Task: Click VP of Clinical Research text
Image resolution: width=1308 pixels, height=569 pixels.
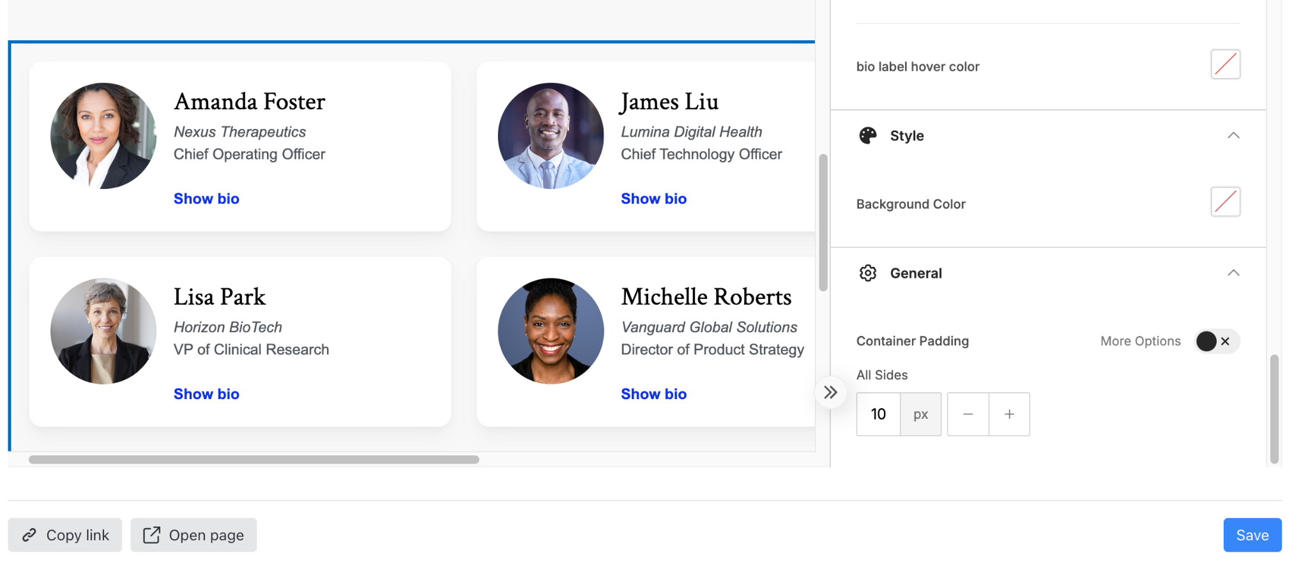Action: pos(252,350)
